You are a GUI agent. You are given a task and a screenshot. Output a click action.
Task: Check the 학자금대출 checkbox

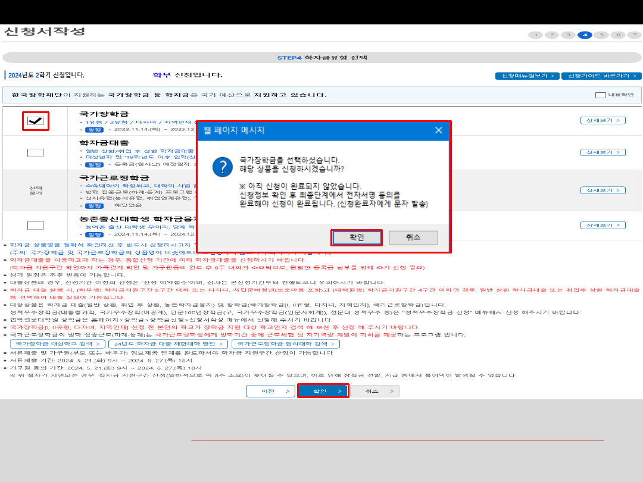36,153
